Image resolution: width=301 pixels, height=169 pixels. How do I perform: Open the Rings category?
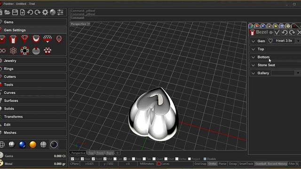click(33, 69)
